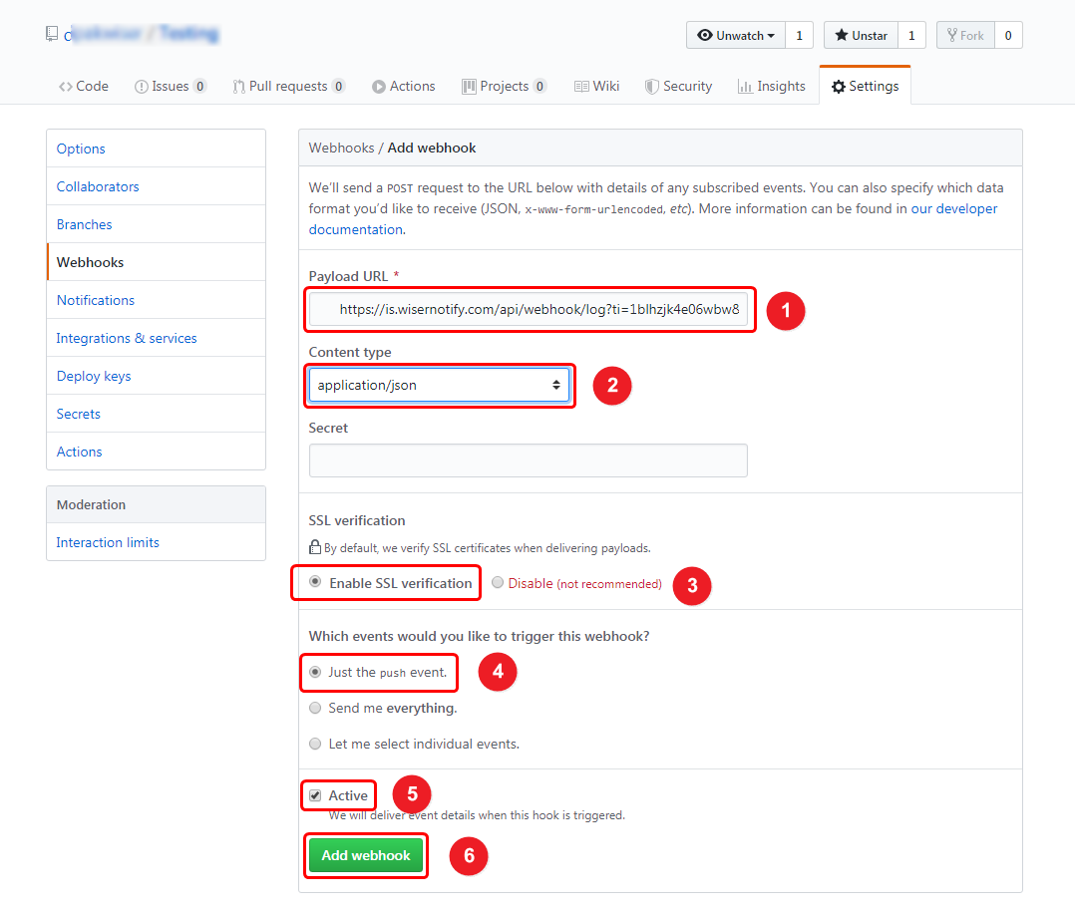Click the Pull requests branch icon
Screen dimensions: 1075x912
pyautogui.click(x=238, y=87)
